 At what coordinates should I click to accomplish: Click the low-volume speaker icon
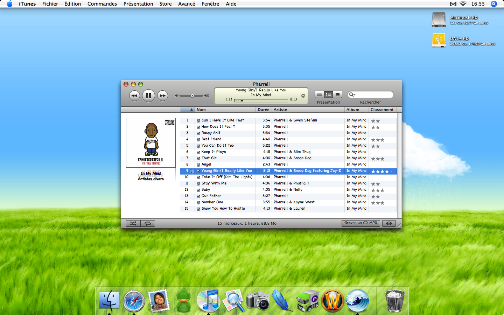click(x=177, y=96)
